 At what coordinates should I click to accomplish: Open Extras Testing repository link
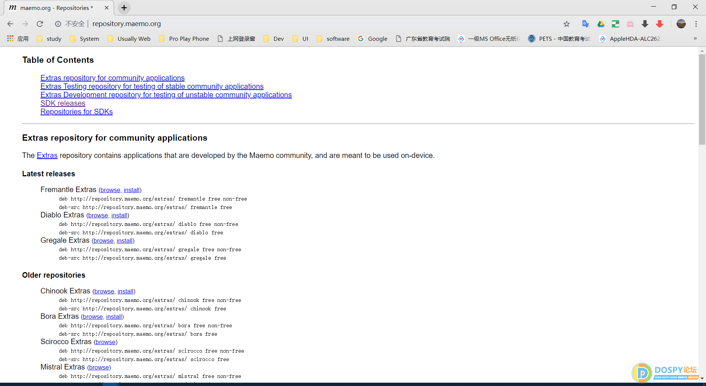(152, 86)
